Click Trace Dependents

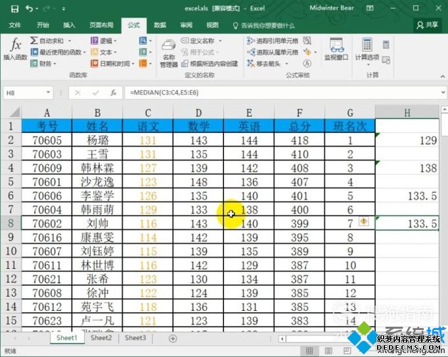(273, 52)
